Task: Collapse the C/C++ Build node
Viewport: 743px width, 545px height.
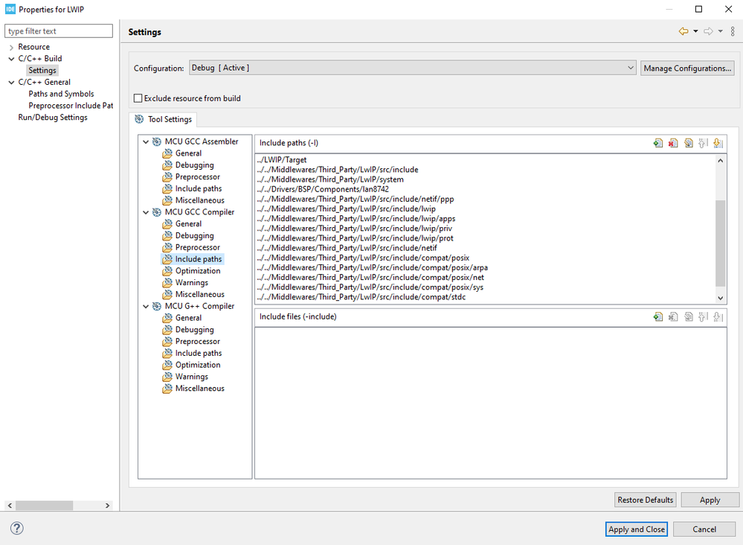Action: pos(11,59)
